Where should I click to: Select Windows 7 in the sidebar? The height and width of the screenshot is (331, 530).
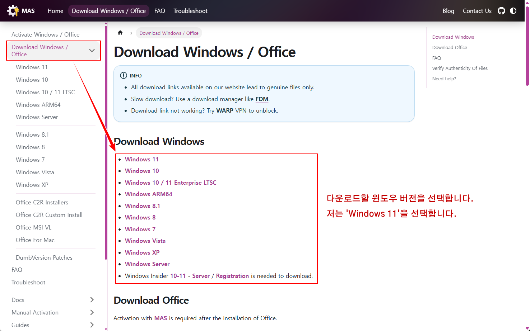point(30,160)
